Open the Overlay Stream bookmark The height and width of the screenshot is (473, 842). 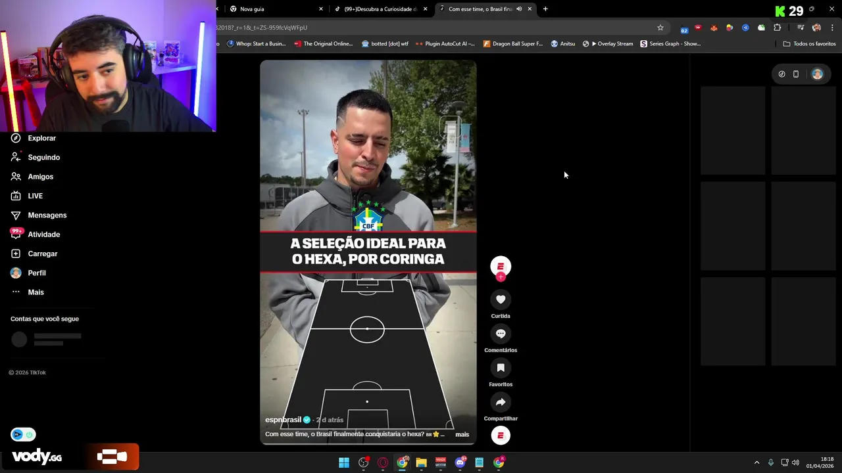click(x=608, y=44)
